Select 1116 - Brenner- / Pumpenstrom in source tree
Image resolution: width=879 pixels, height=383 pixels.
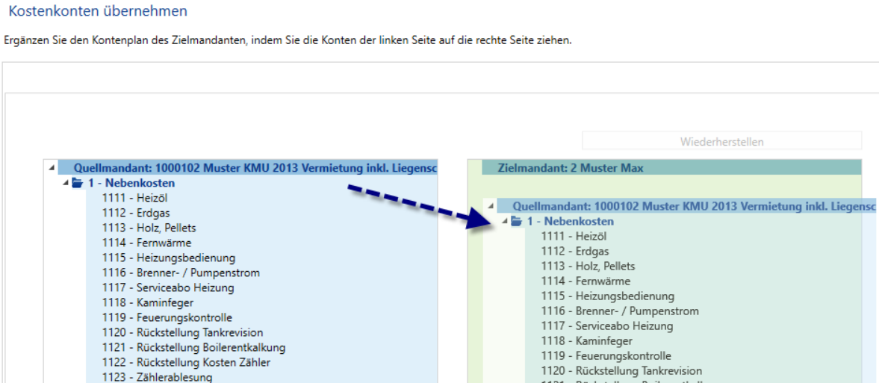click(181, 273)
